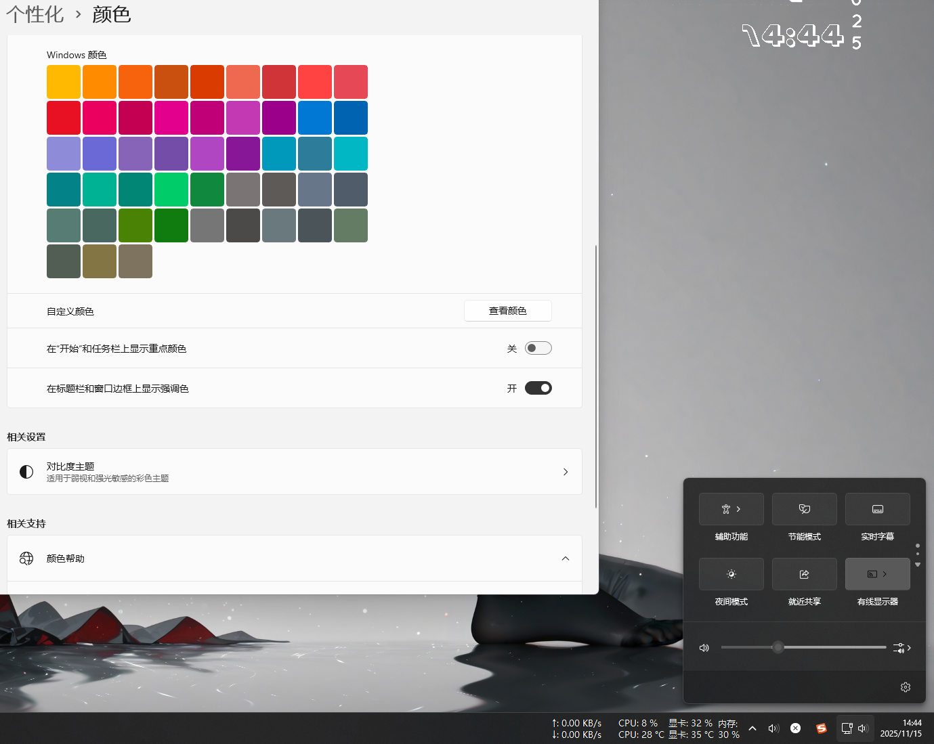Click the standalone speaker icon in tray
The image size is (934, 744).
click(773, 728)
